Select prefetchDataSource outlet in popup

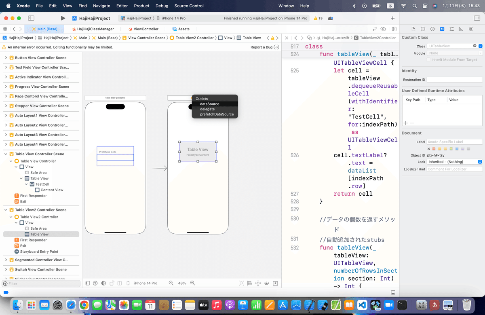(215, 114)
